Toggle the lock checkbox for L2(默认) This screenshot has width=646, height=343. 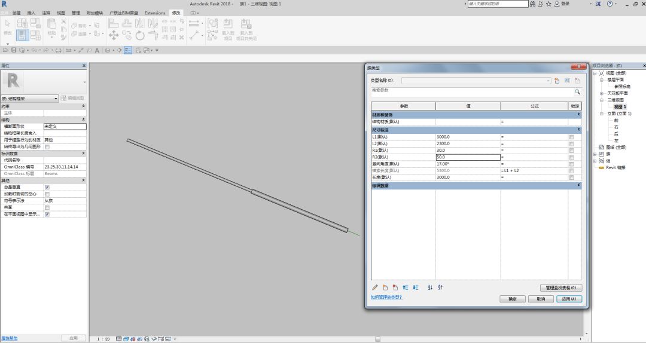click(x=571, y=143)
